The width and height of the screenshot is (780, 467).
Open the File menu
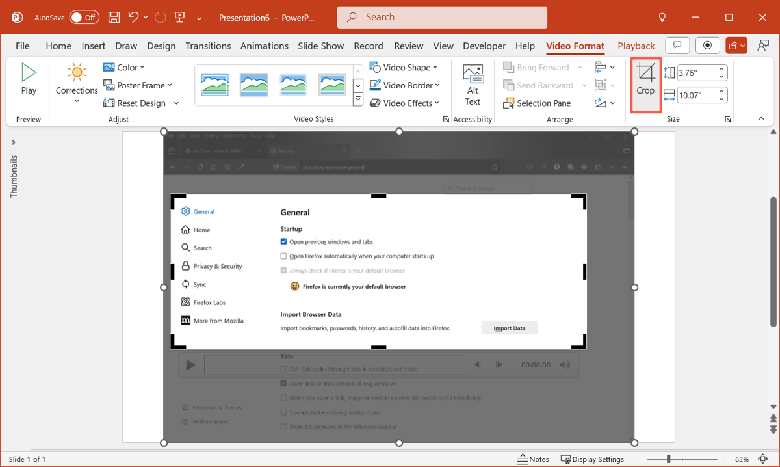23,46
